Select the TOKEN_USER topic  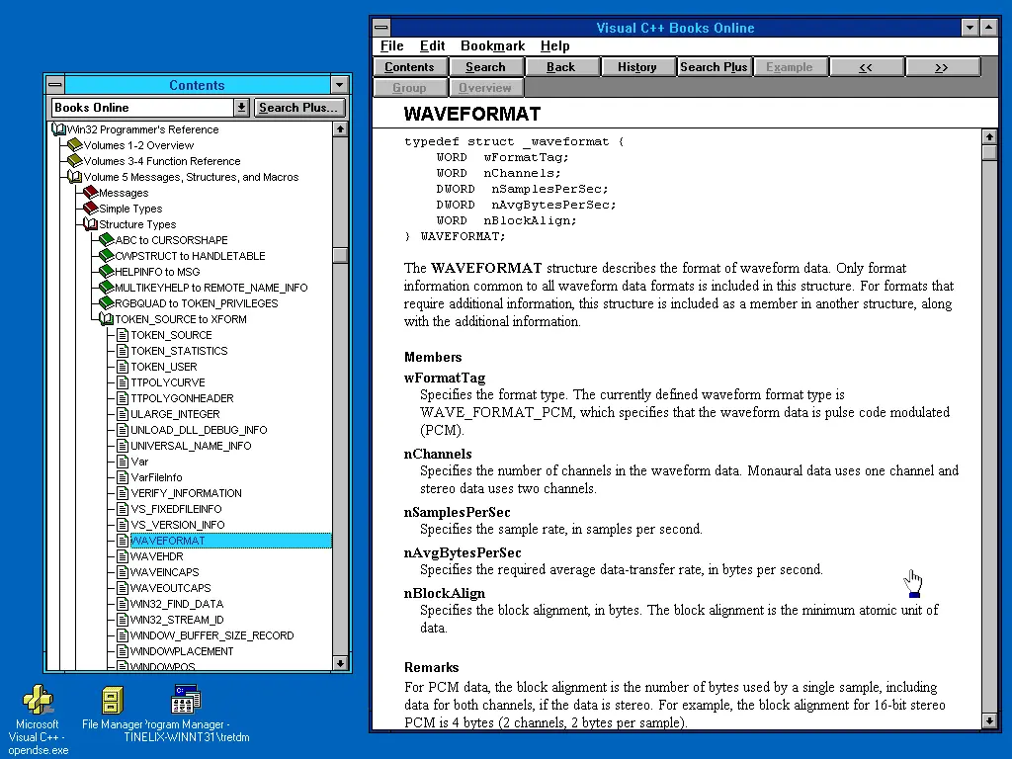163,367
